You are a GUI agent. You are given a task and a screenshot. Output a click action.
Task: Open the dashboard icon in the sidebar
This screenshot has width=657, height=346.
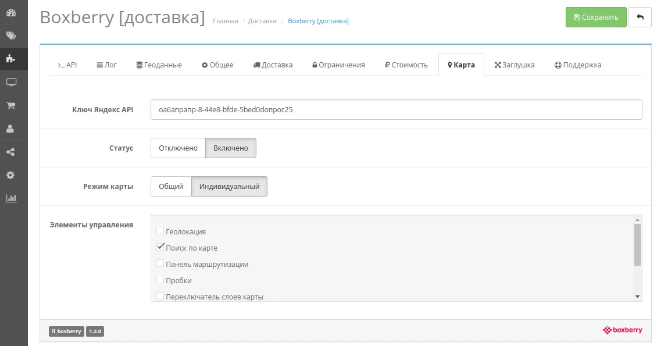[11, 13]
